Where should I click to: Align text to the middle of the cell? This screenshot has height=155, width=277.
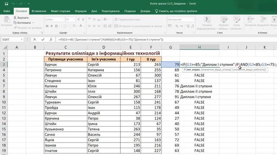[94, 19]
